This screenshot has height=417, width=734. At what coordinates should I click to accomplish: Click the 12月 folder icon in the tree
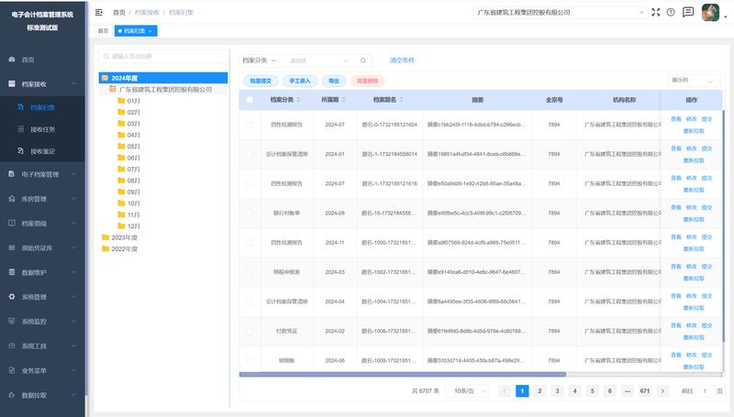click(121, 225)
